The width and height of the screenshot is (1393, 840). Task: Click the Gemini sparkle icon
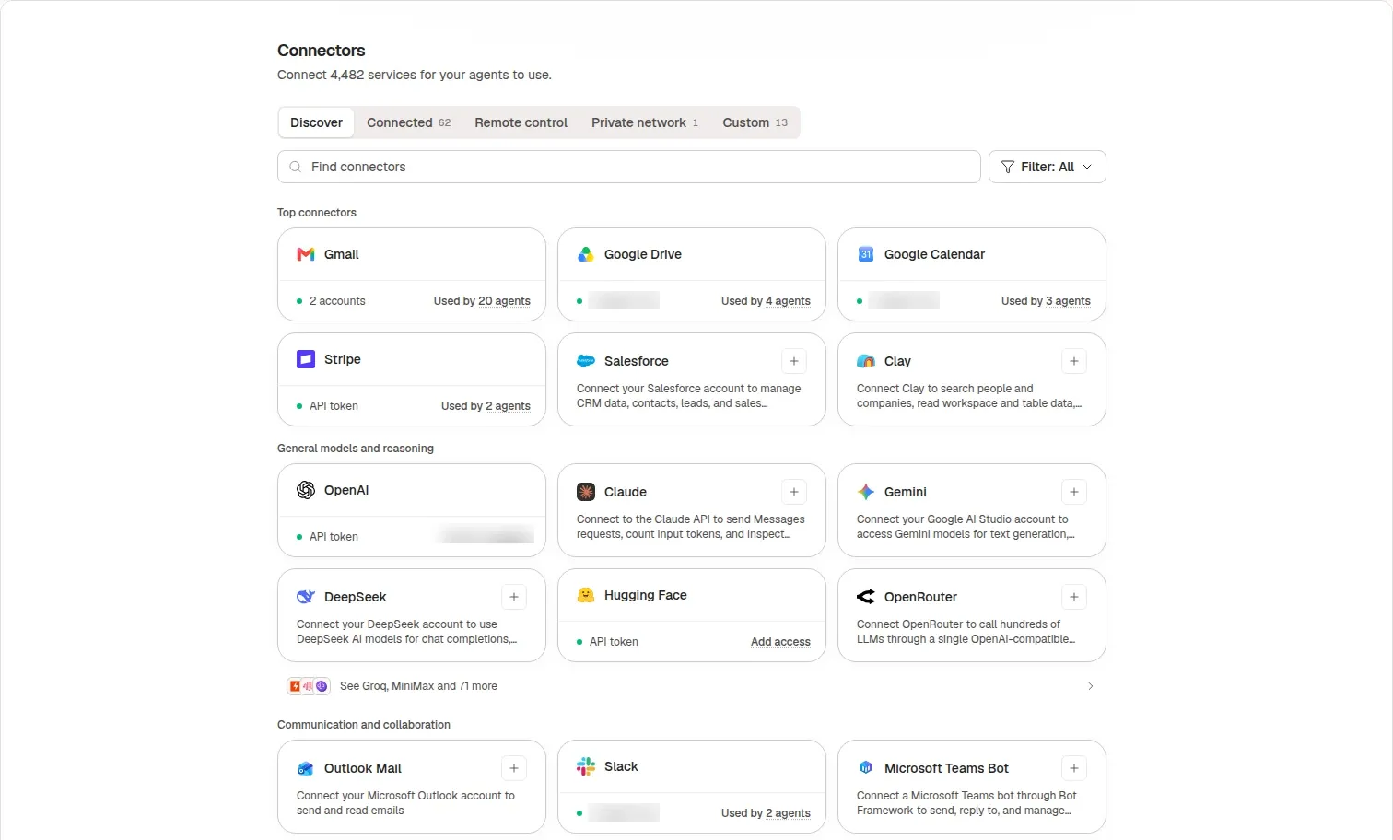pos(866,492)
